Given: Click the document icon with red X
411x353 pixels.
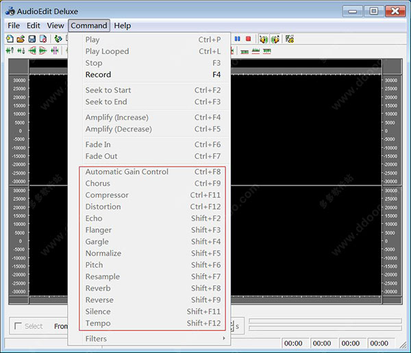Looking at the screenshot, I should 43,39.
